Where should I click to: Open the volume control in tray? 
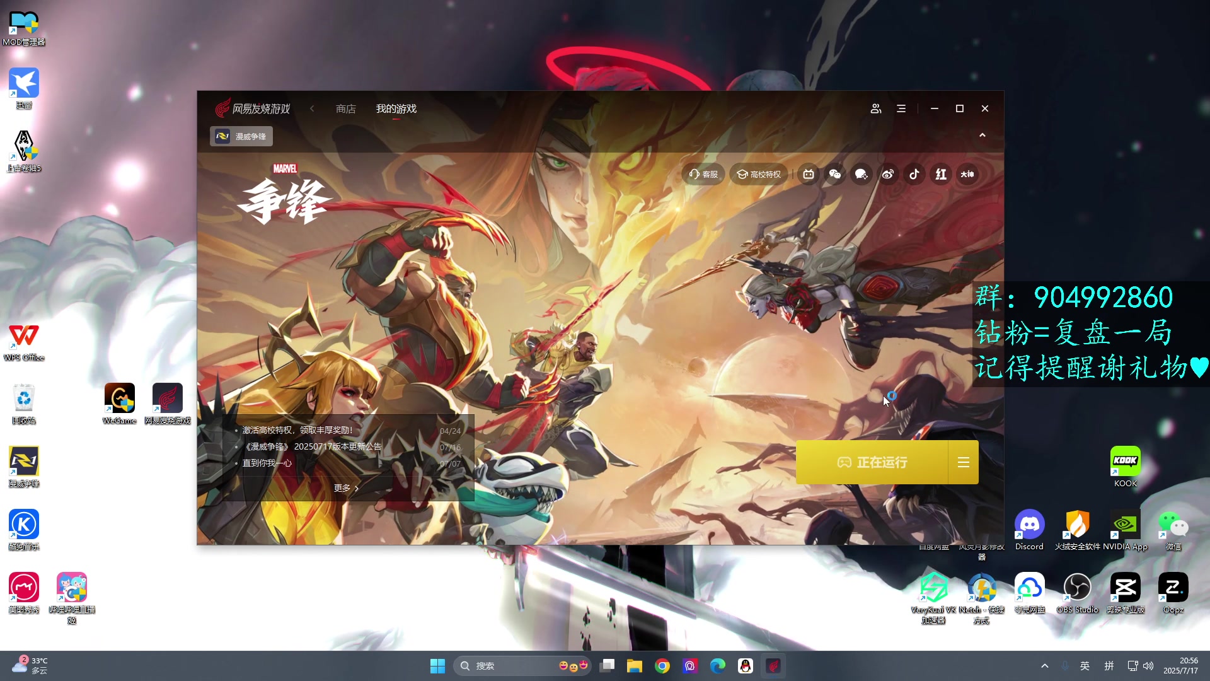click(x=1148, y=666)
